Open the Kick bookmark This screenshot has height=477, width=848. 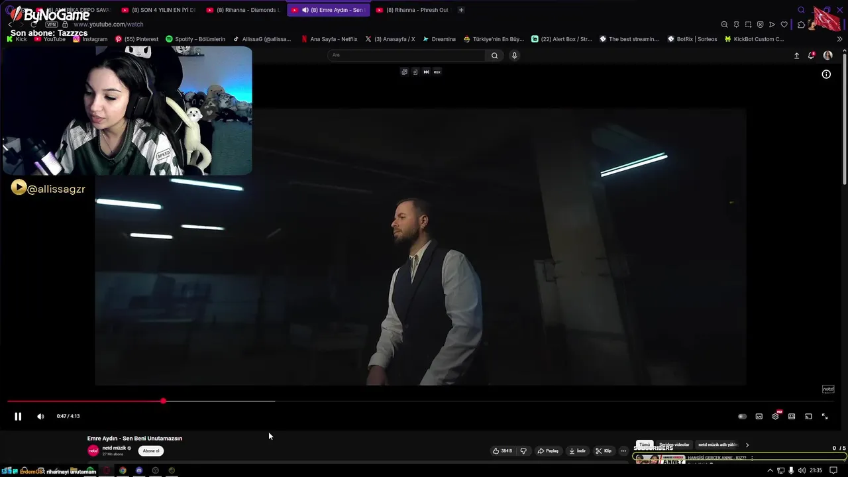click(x=17, y=39)
